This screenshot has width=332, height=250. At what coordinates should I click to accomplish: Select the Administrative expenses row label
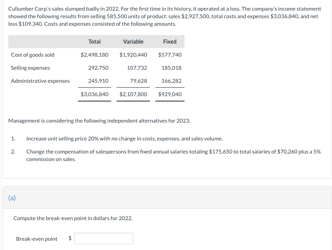pyautogui.click(x=40, y=81)
